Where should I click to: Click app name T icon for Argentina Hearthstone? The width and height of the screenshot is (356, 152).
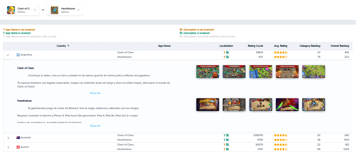point(224,57)
